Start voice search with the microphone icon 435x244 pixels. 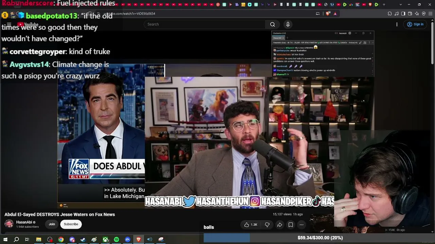pyautogui.click(x=288, y=24)
